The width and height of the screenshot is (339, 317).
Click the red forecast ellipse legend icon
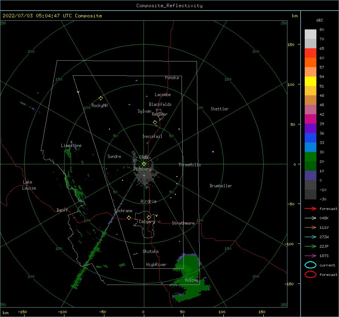click(310, 274)
